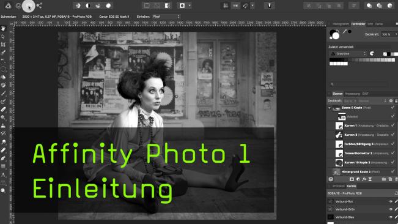Select the Selection Brush tool
Viewport: 398px width, 224px height.
pos(3,53)
